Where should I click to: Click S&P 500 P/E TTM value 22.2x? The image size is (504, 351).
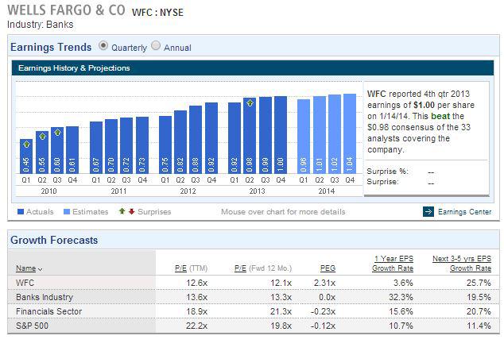(196, 326)
